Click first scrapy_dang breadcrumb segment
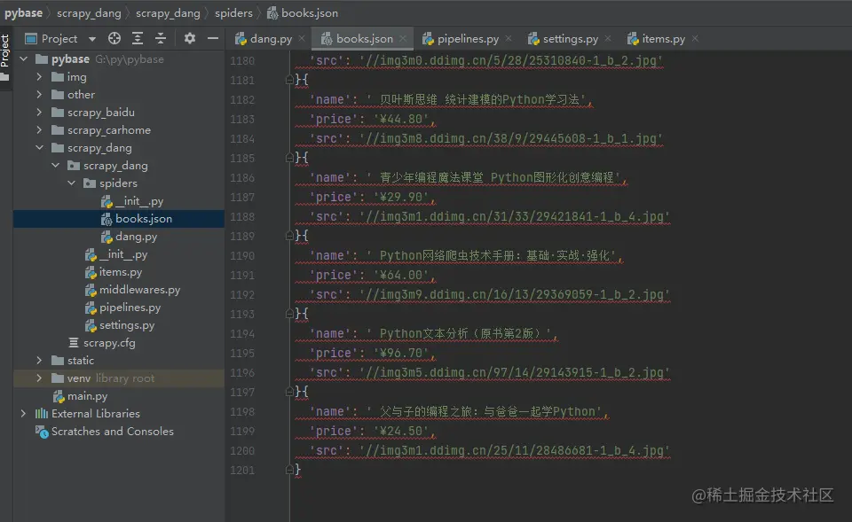852x522 pixels. [x=89, y=13]
